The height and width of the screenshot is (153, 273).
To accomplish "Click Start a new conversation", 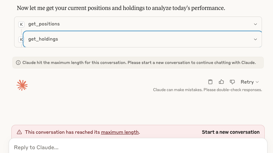I will pyautogui.click(x=231, y=132).
